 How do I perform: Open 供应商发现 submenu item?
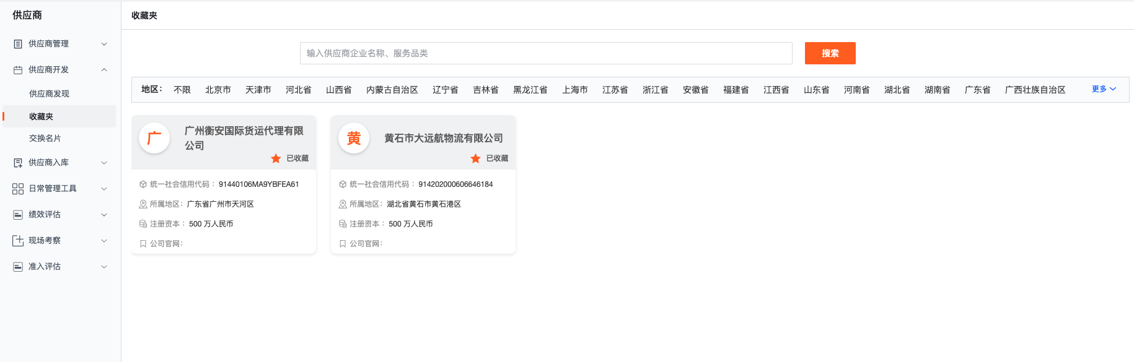pos(49,93)
